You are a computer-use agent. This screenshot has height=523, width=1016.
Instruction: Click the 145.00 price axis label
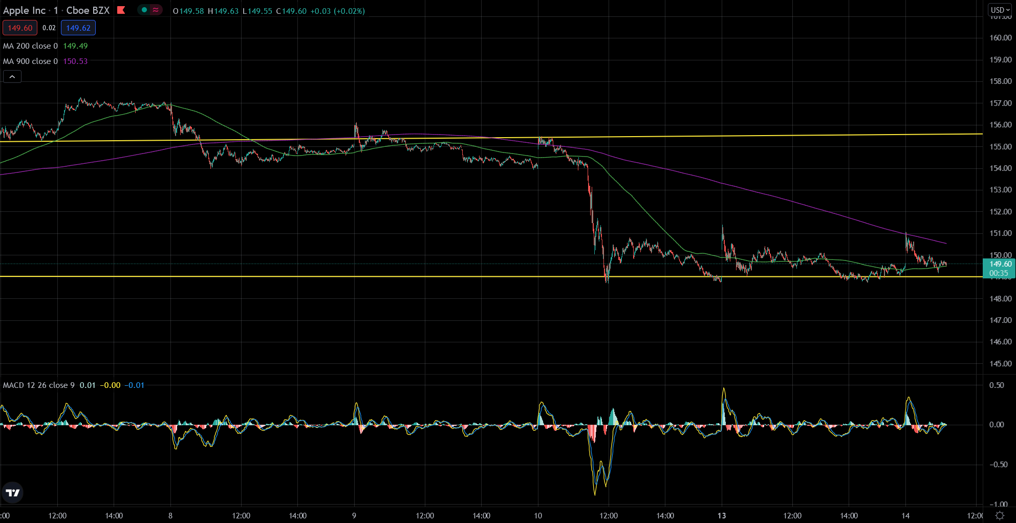(1001, 364)
